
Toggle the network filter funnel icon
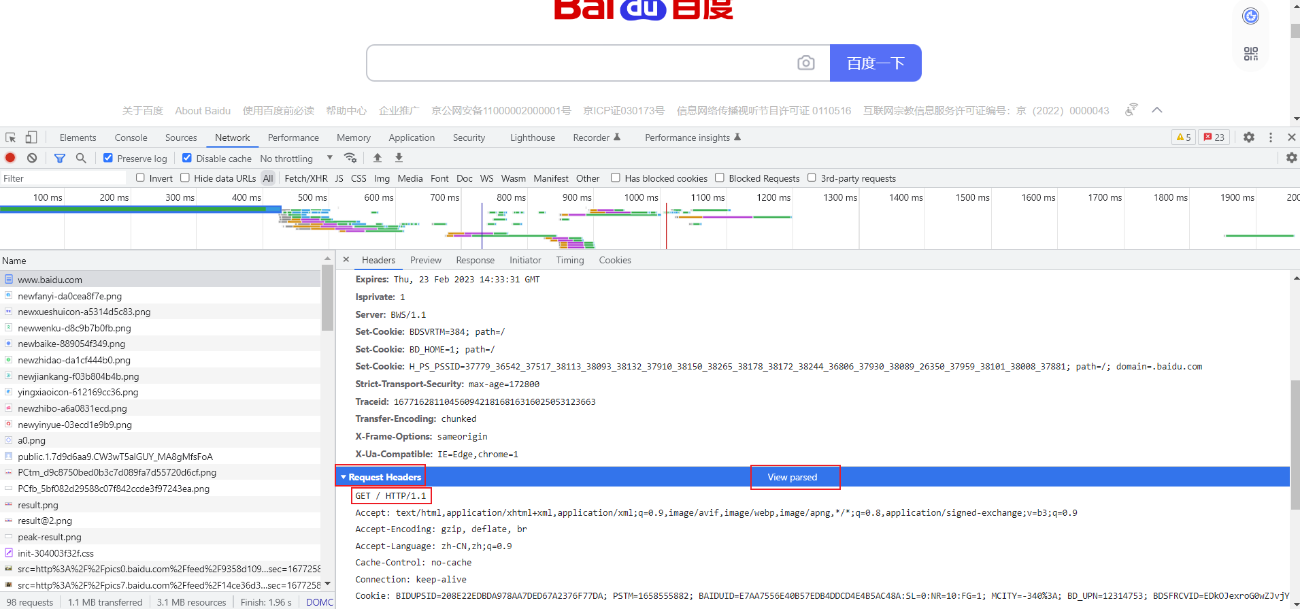tap(60, 158)
